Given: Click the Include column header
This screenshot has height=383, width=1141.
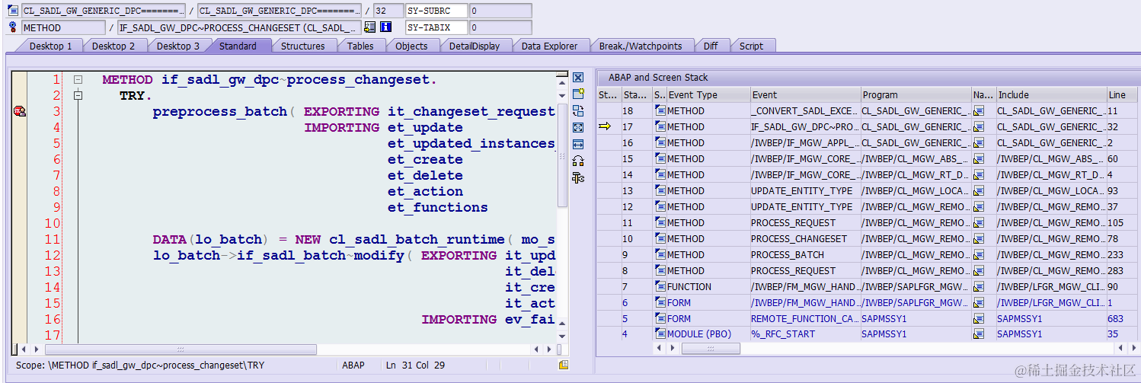Looking at the screenshot, I should click(x=1051, y=95).
